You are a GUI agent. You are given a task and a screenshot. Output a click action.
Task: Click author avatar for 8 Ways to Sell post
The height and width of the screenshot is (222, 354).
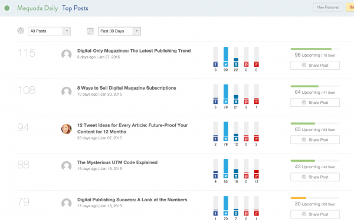pos(66,92)
